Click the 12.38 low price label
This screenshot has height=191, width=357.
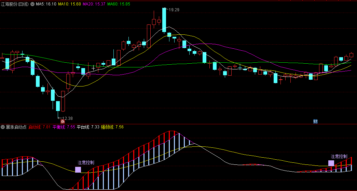(67, 118)
